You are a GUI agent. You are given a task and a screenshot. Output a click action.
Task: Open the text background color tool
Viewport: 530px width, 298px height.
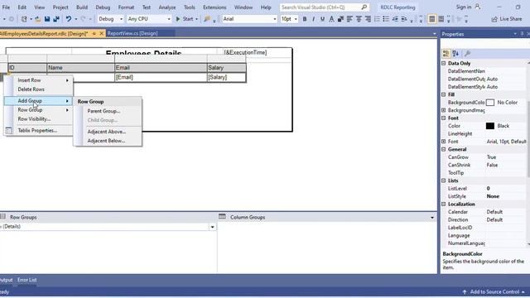tap(340, 19)
